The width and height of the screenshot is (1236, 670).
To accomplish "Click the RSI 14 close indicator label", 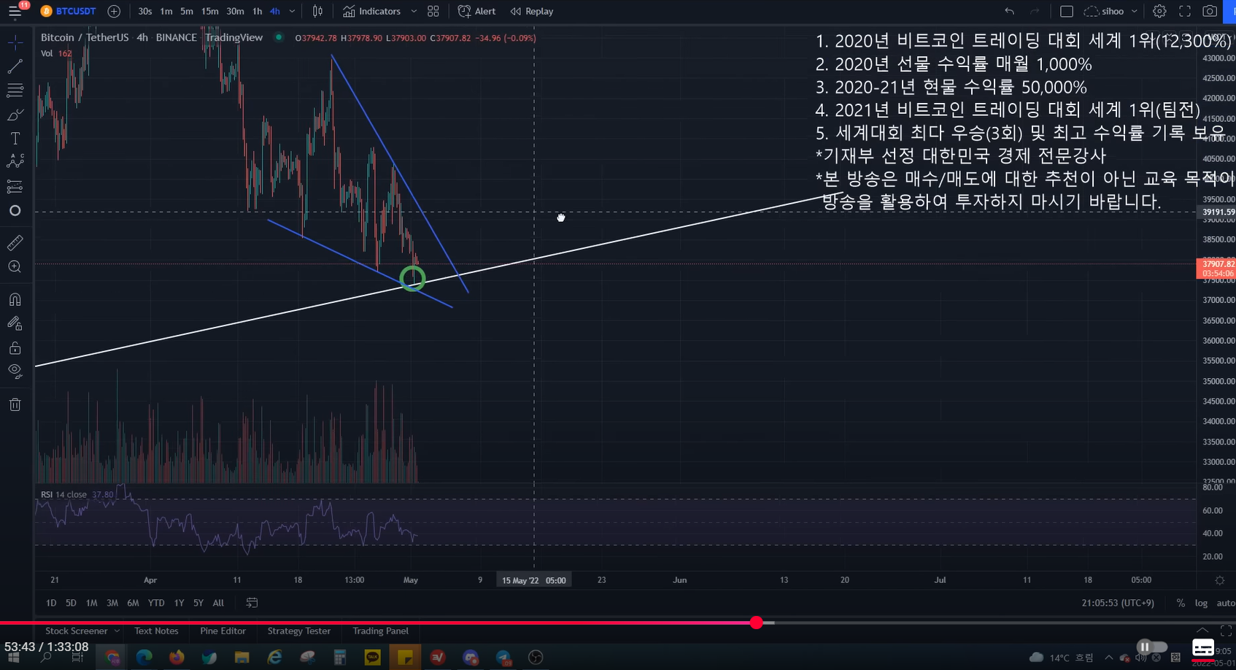I will (64, 494).
